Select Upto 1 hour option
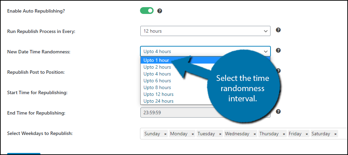Image resolution: width=348 pixels, height=155 pixels. coord(156,60)
